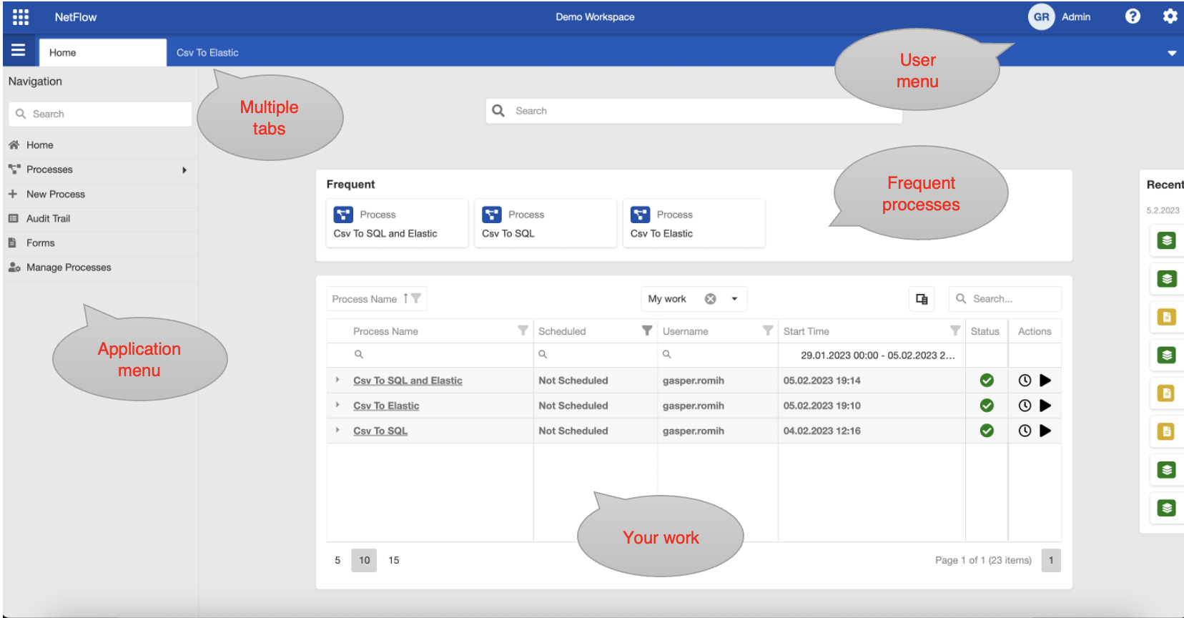Open the settings gear icon
This screenshot has height=618, width=1184.
(x=1170, y=16)
